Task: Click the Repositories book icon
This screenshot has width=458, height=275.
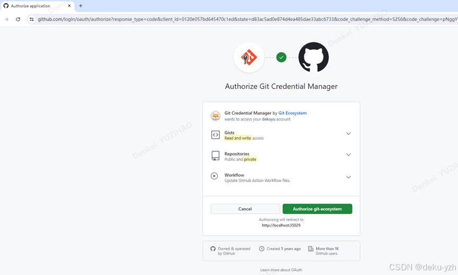Action: [215, 155]
